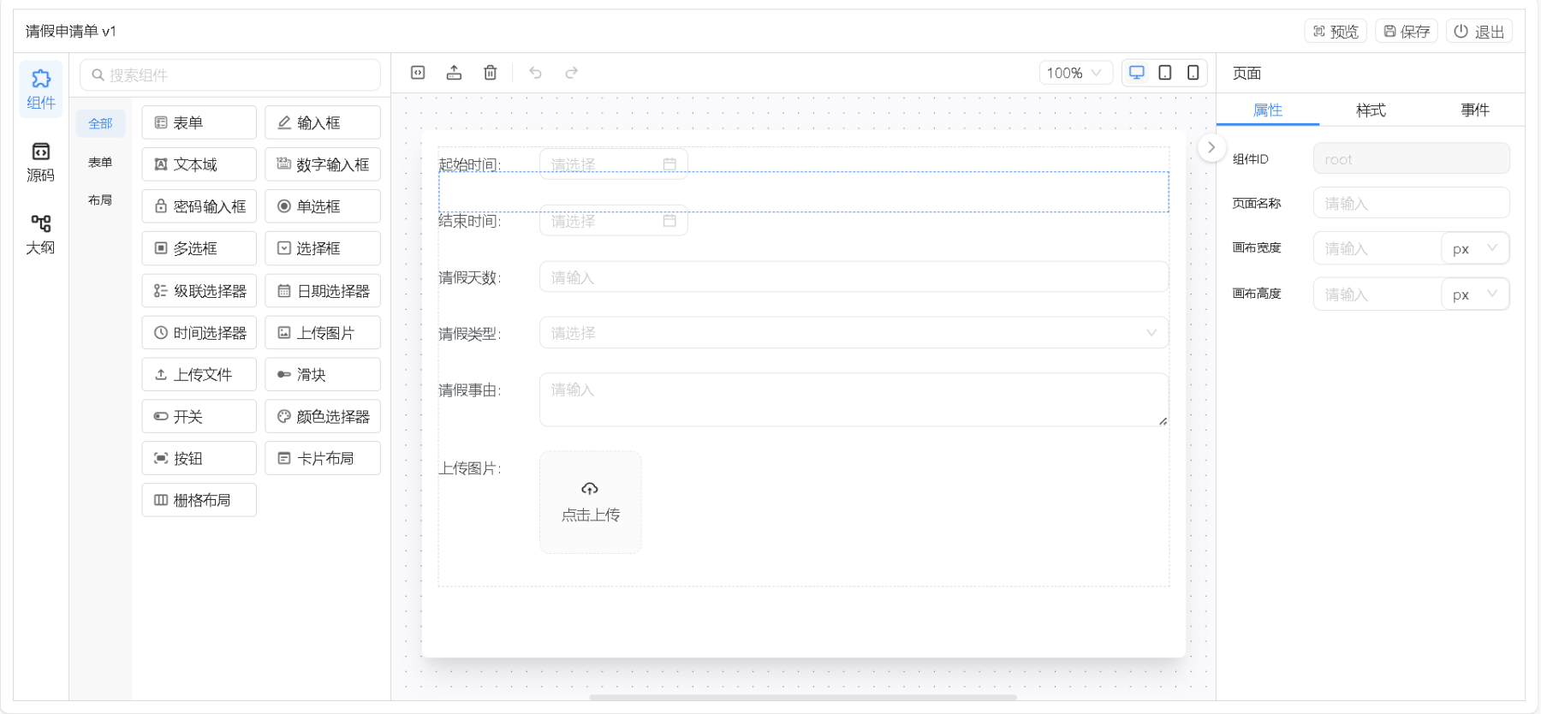The image size is (1541, 714).
Task: Click the 保存 save button
Action: click(1406, 32)
